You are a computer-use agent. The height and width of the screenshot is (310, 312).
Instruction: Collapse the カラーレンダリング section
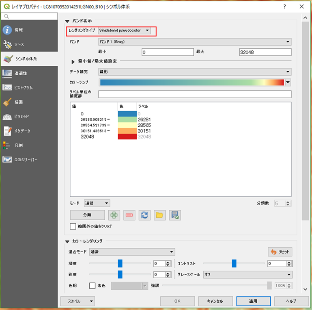(67, 241)
